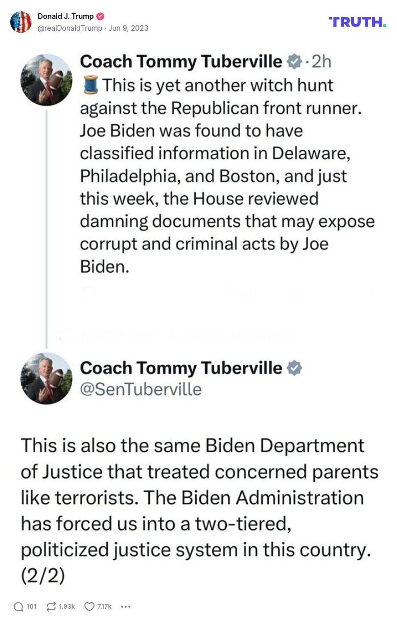
Task: View the 101 replies count
Action: pos(31,607)
